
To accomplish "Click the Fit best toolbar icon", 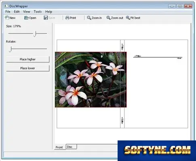I will 128,18.
